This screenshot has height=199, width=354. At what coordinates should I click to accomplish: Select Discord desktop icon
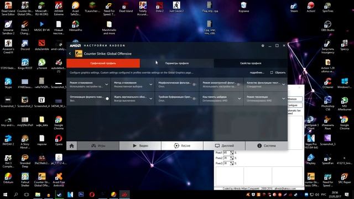coord(25,45)
